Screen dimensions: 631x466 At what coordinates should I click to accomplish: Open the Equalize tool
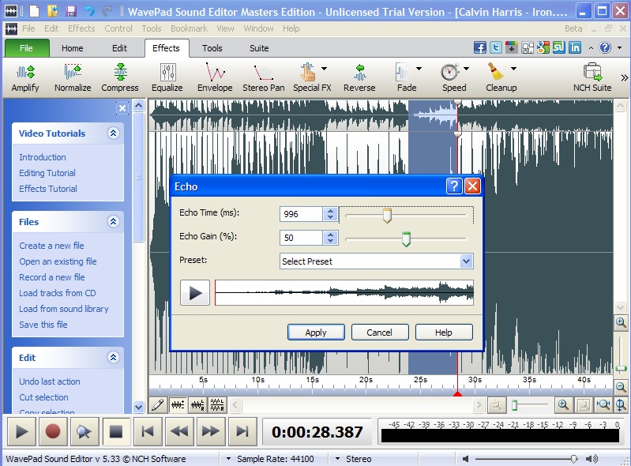click(167, 77)
